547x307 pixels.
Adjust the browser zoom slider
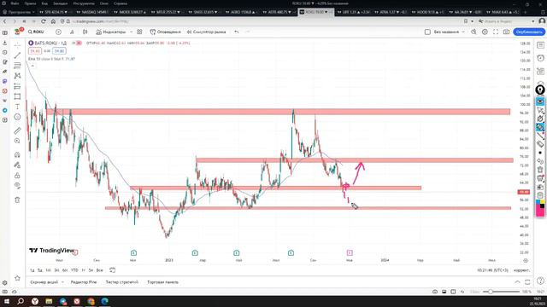coord(502,292)
